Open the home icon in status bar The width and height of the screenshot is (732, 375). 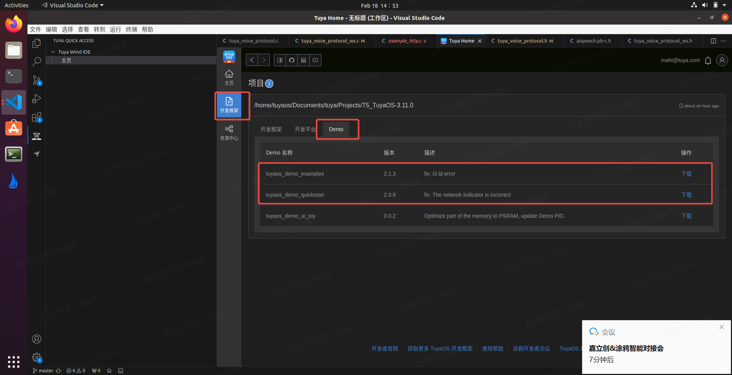[109, 371]
